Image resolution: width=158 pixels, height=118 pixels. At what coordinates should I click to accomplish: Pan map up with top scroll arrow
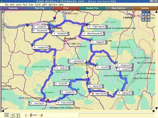point(156,12)
